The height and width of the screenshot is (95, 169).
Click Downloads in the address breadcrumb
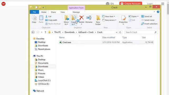(x=70, y=32)
